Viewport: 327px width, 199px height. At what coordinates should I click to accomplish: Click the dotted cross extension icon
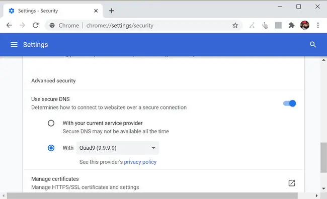(265, 26)
